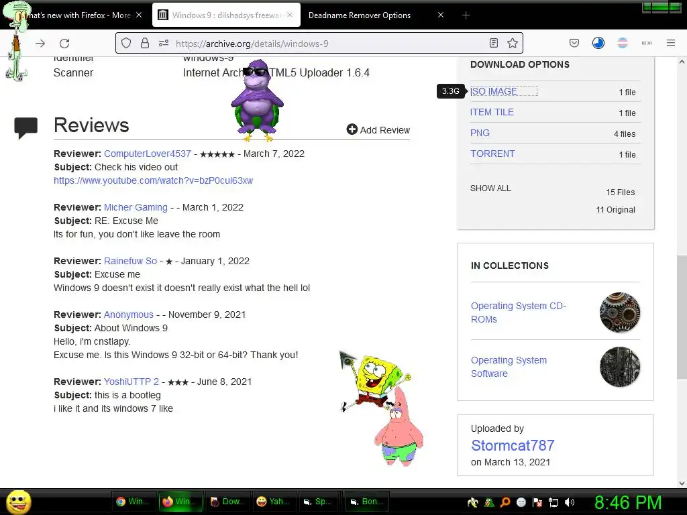Open Operating System Software collection

pos(509,367)
